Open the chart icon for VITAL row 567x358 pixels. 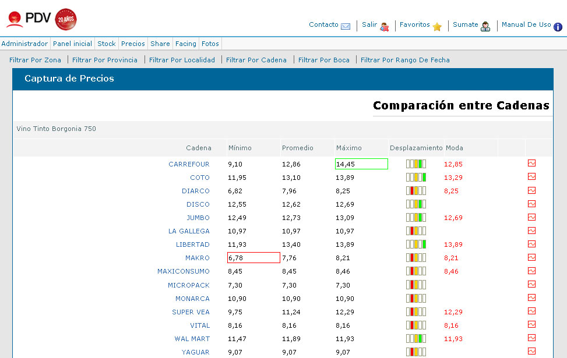coord(531,324)
